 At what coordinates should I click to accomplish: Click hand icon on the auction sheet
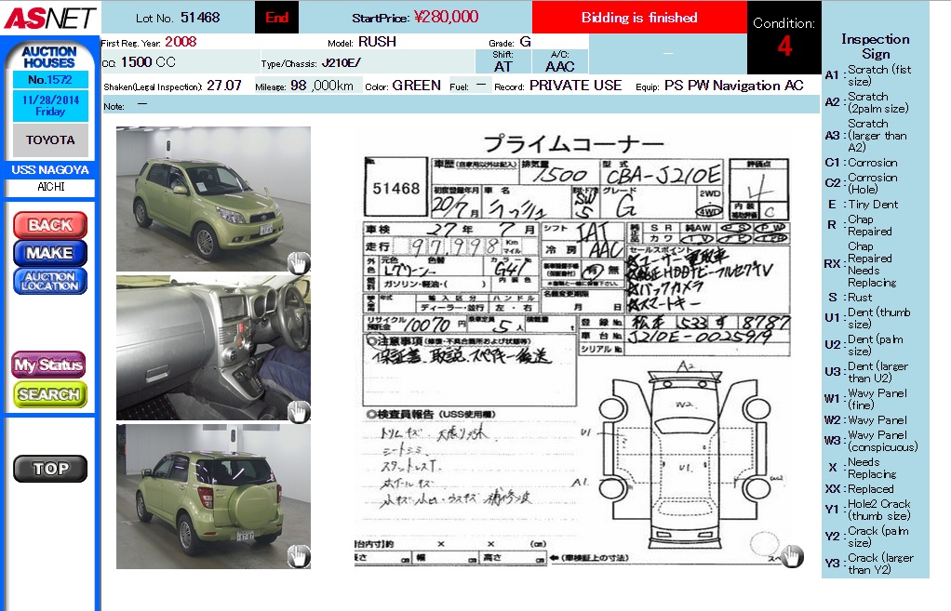[791, 555]
